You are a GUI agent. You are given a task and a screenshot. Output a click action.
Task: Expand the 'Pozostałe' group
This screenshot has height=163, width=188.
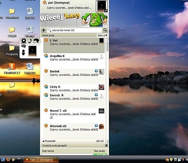(x=49, y=141)
